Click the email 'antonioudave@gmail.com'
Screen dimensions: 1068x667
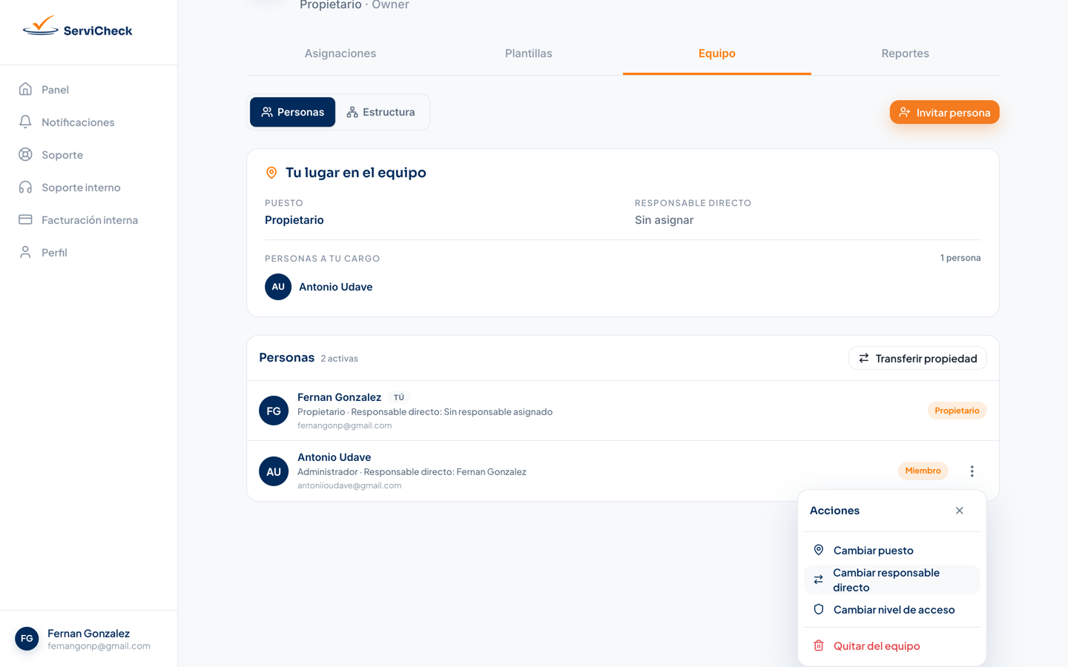(x=349, y=485)
